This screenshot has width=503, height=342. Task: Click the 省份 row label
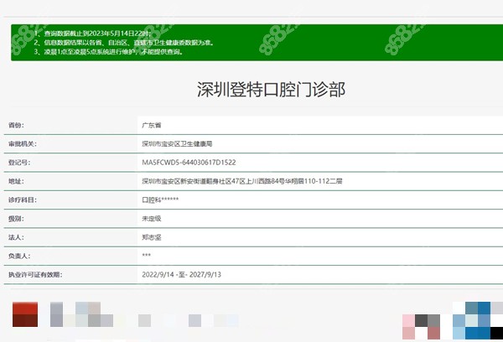(16, 125)
